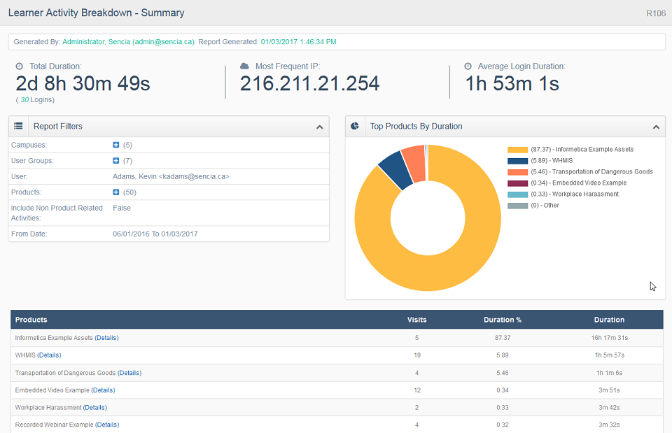Collapse the Top Products By Duration panel
The width and height of the screenshot is (672, 433).
coord(656,127)
